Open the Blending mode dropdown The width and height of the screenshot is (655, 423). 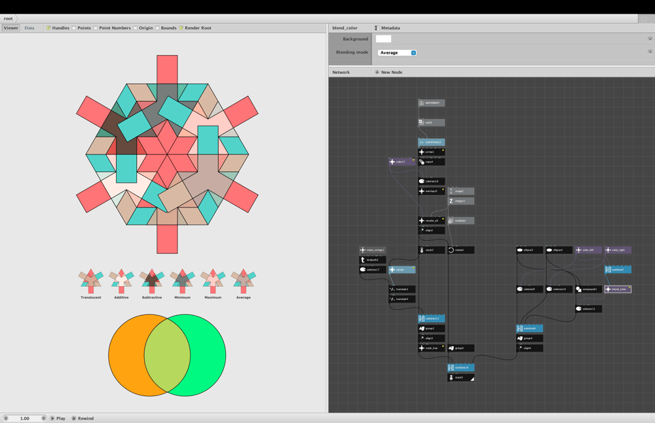pos(397,52)
